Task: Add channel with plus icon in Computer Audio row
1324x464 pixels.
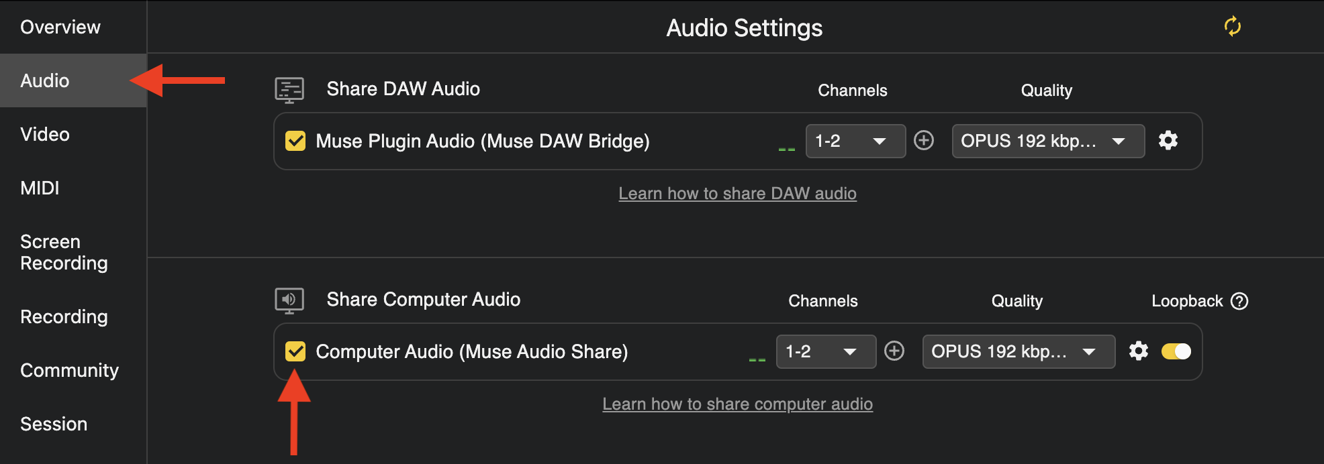Action: [894, 351]
